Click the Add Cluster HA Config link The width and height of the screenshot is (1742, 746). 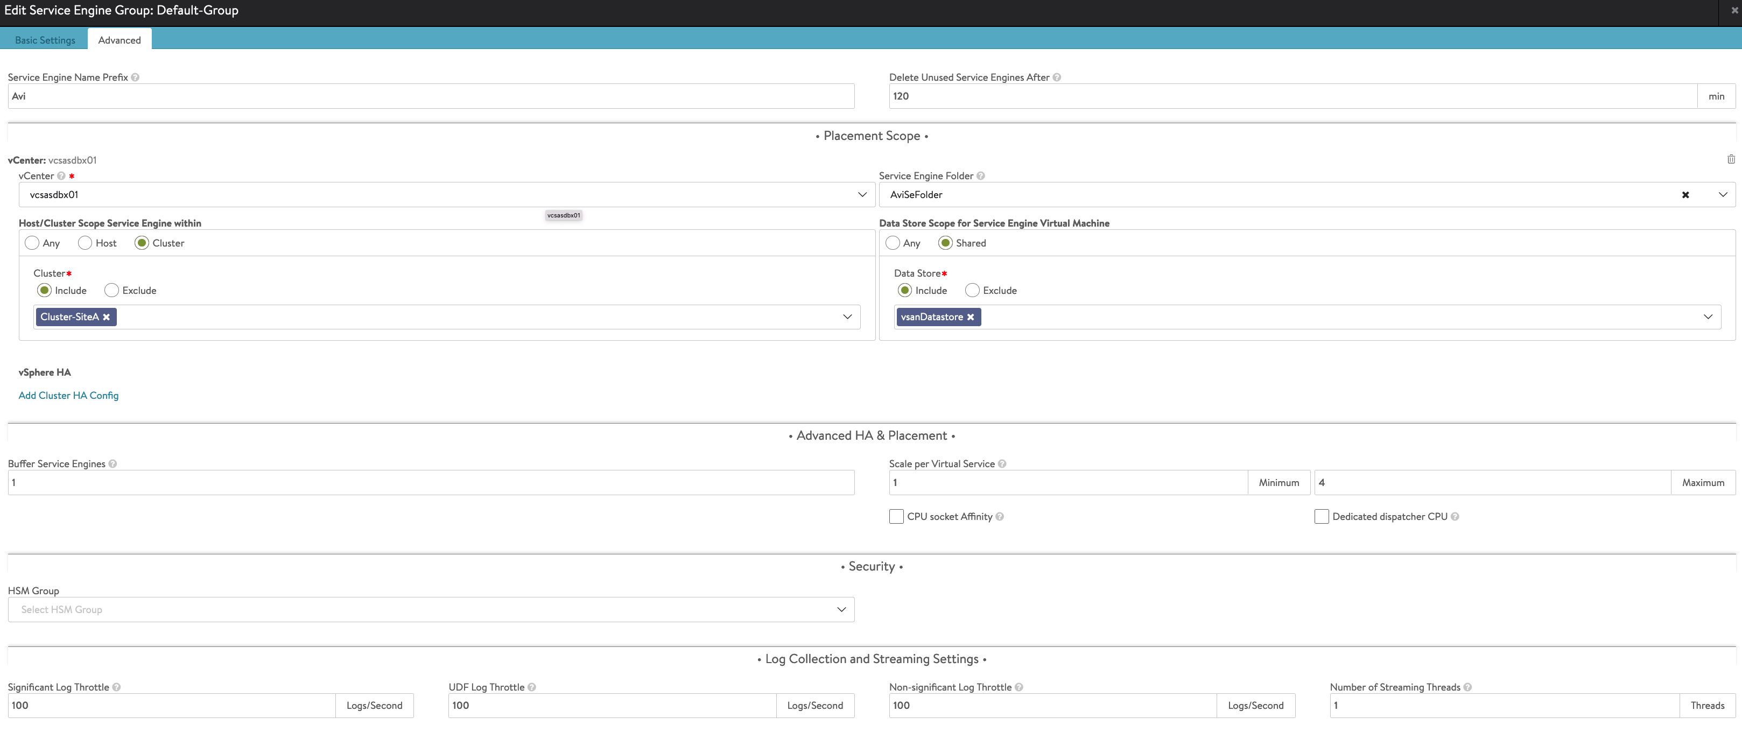coord(68,396)
